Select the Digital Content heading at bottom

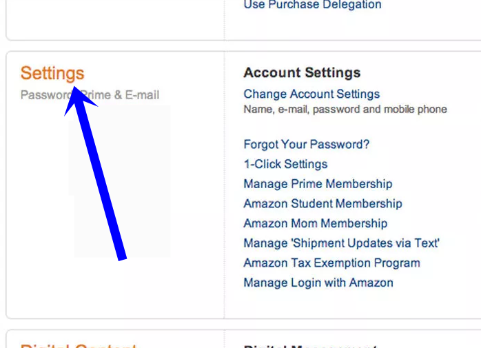coord(79,345)
